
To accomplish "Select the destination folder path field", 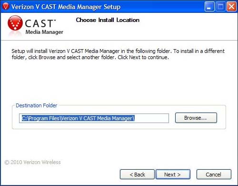I will tap(94, 118).
